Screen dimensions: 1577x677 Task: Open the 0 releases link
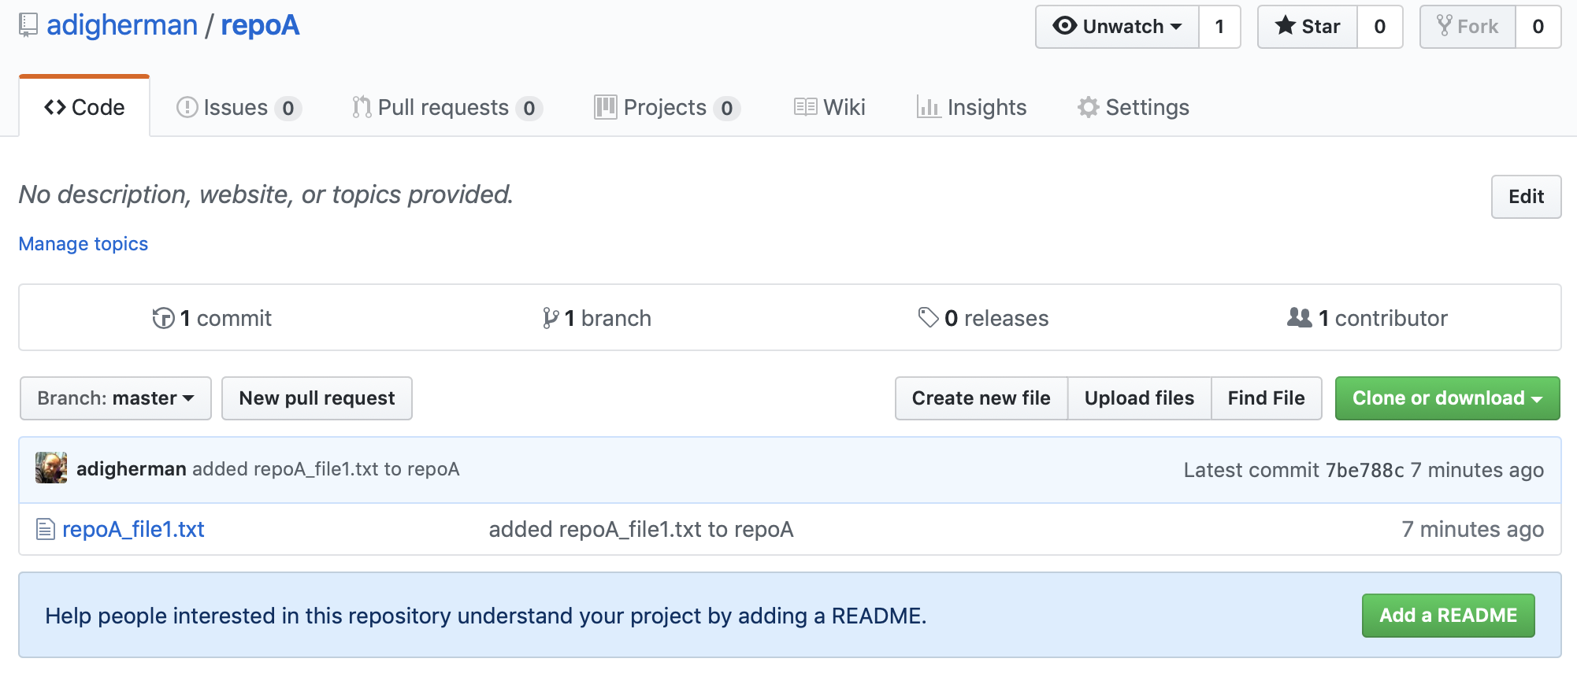click(983, 318)
